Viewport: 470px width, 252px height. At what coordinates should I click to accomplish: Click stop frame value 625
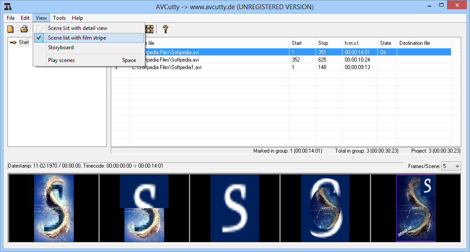tap(322, 60)
